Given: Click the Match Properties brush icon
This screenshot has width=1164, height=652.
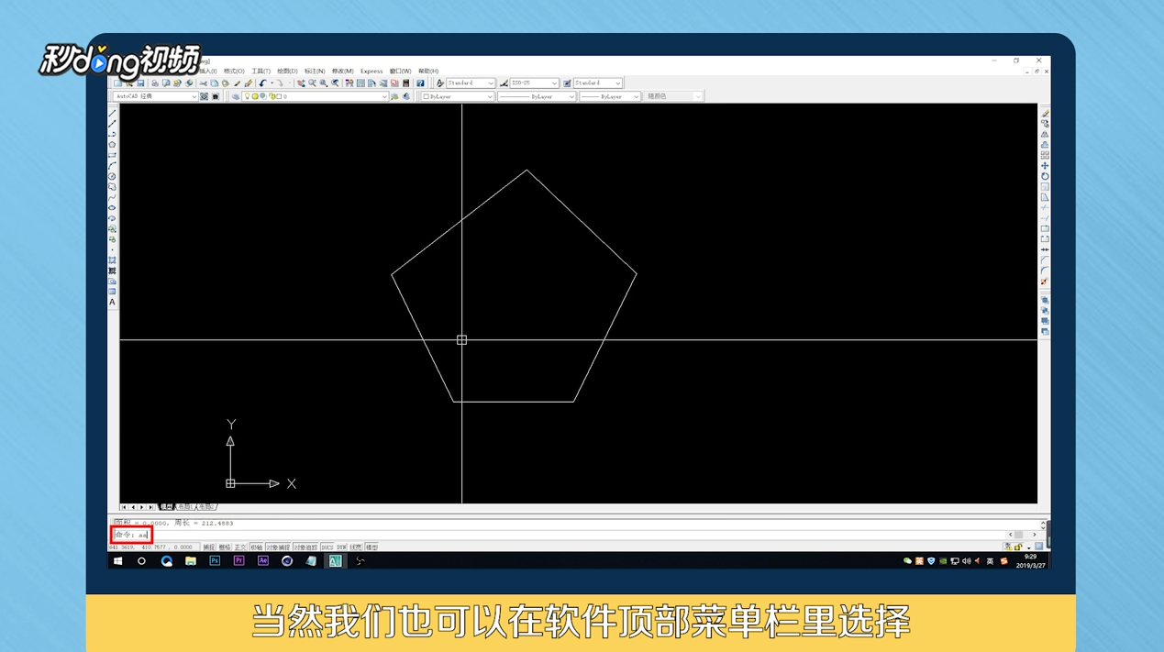Looking at the screenshot, I should tap(238, 83).
